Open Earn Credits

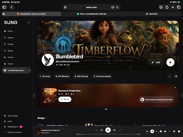(x=11, y=116)
